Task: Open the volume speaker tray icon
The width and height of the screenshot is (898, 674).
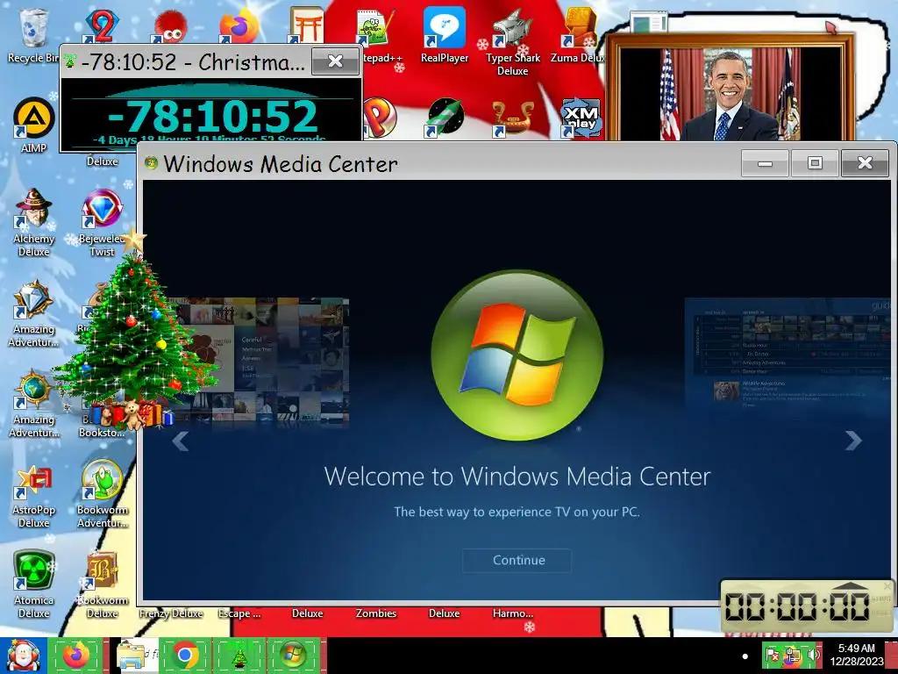Action: point(813,655)
